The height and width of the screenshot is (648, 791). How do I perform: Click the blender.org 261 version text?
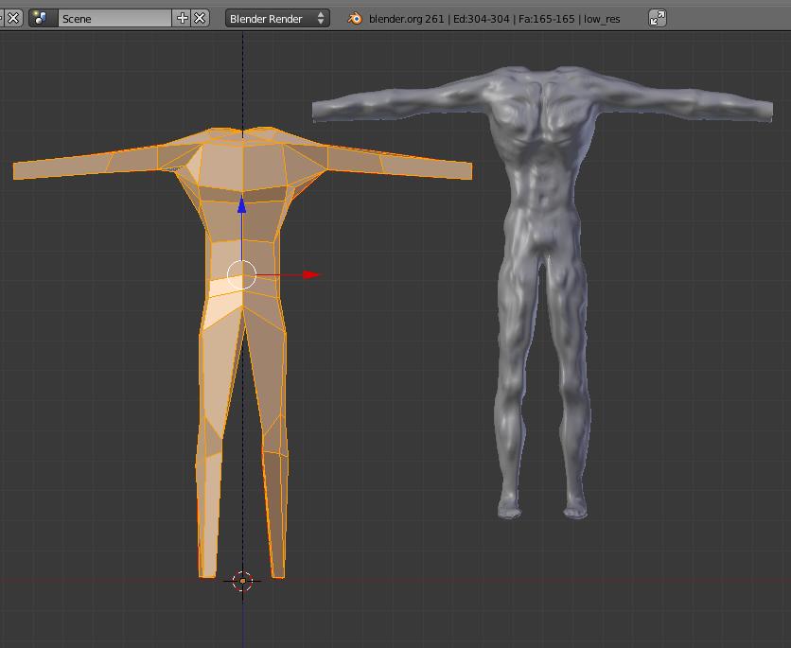tap(406, 18)
